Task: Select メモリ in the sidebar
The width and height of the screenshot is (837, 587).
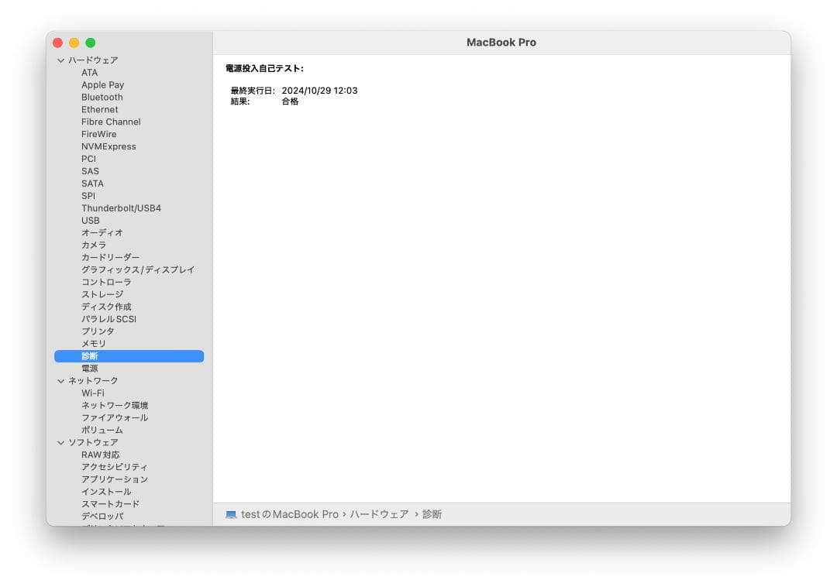Action: click(x=91, y=343)
